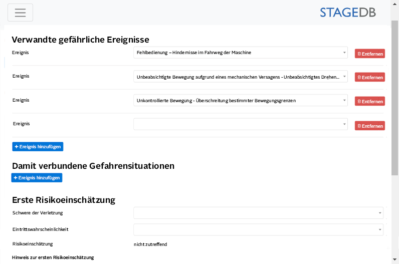Screen dimensions: 399x264
Task: Click the STAGEDB logo
Action: tap(347, 13)
